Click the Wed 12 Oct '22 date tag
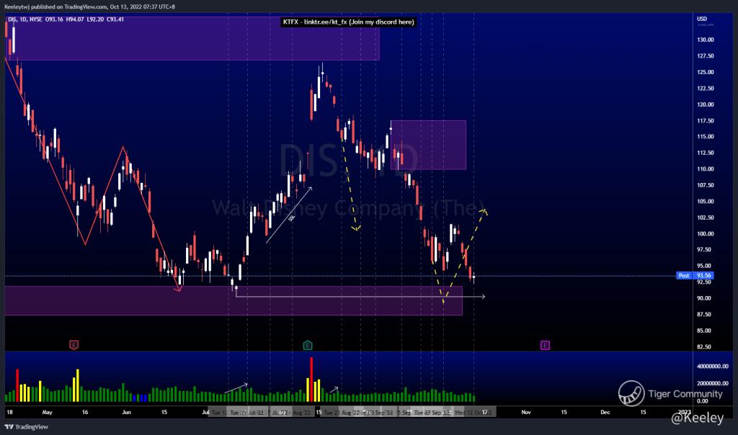 click(473, 413)
